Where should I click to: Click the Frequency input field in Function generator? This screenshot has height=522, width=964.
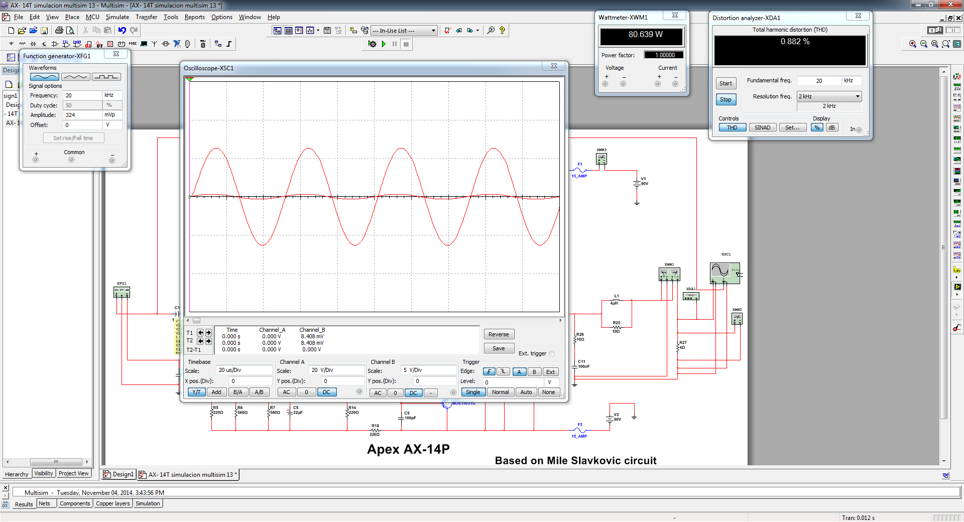pyautogui.click(x=82, y=95)
